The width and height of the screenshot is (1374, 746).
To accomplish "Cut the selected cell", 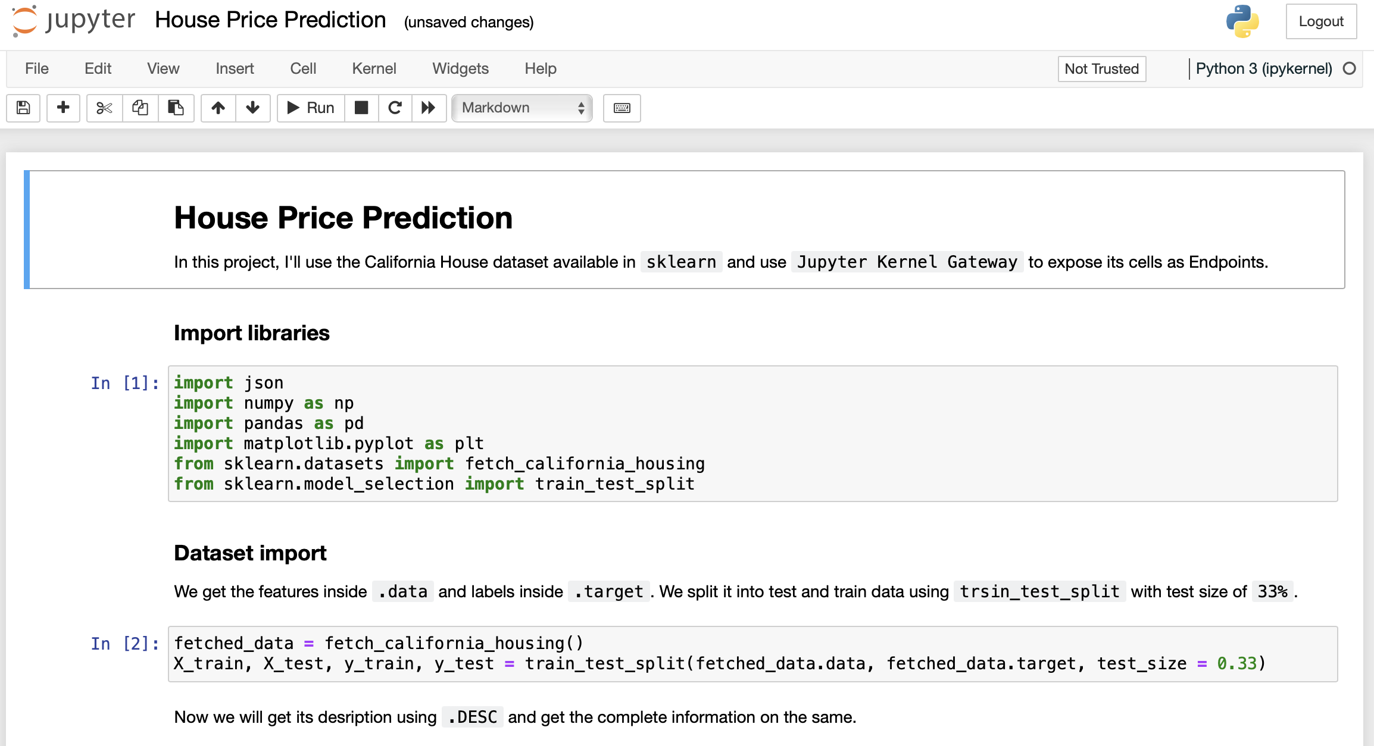I will pos(104,108).
